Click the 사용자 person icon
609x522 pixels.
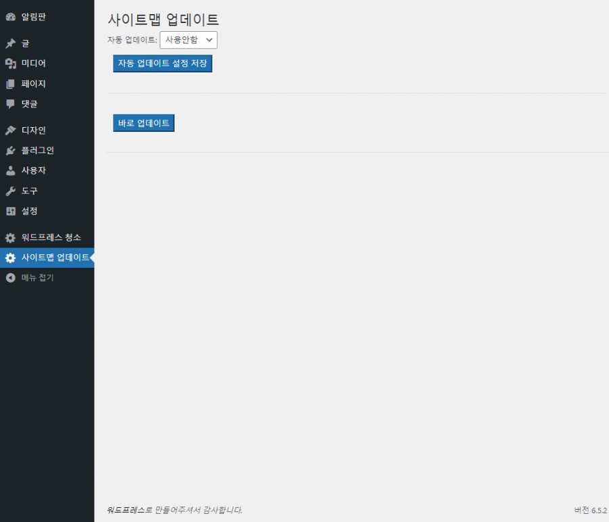(10, 170)
